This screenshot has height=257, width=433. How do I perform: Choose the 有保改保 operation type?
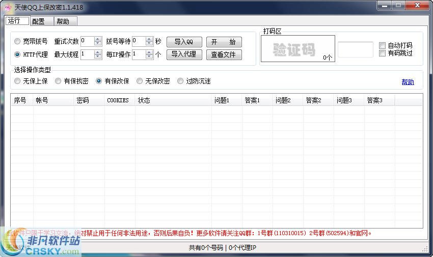[113, 81]
